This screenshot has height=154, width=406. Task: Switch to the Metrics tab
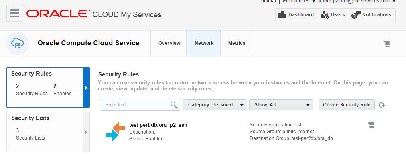tap(236, 43)
